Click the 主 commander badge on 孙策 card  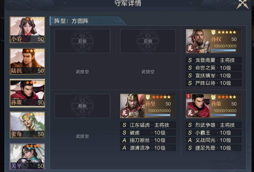click(188, 96)
